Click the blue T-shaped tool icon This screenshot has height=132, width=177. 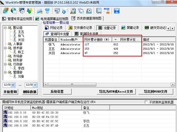point(47,11)
